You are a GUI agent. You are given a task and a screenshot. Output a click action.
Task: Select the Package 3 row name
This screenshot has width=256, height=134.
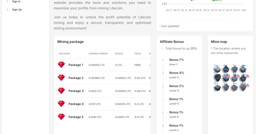[76, 91]
